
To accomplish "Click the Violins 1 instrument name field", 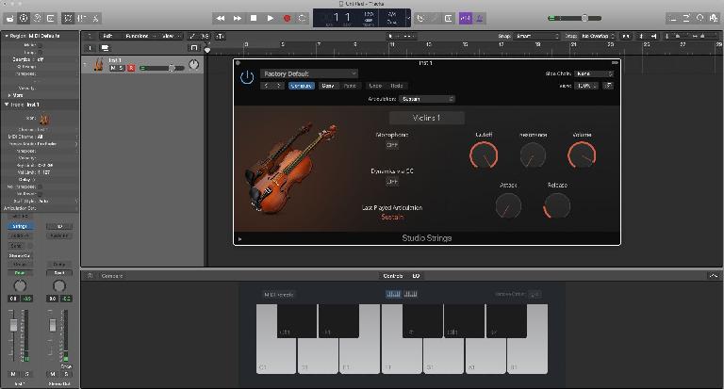I will point(427,118).
